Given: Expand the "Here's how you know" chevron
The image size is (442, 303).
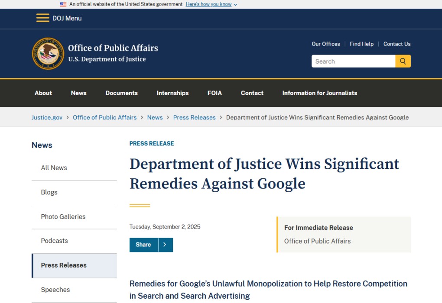Looking at the screenshot, I should click(235, 5).
